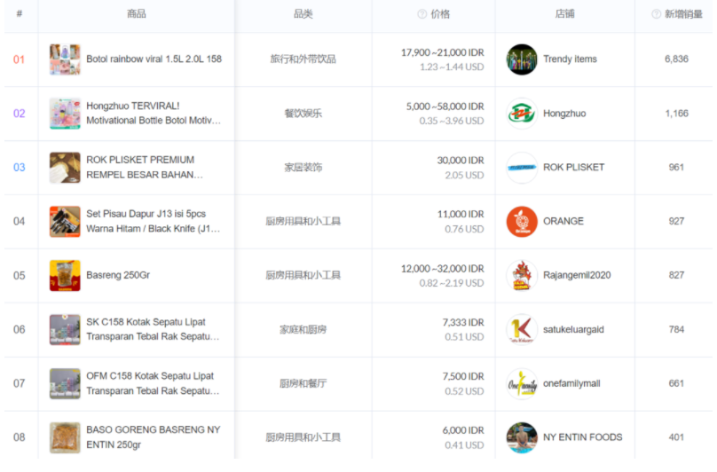The height and width of the screenshot is (472, 717).
Task: Click the 商品 column header
Action: tap(137, 14)
